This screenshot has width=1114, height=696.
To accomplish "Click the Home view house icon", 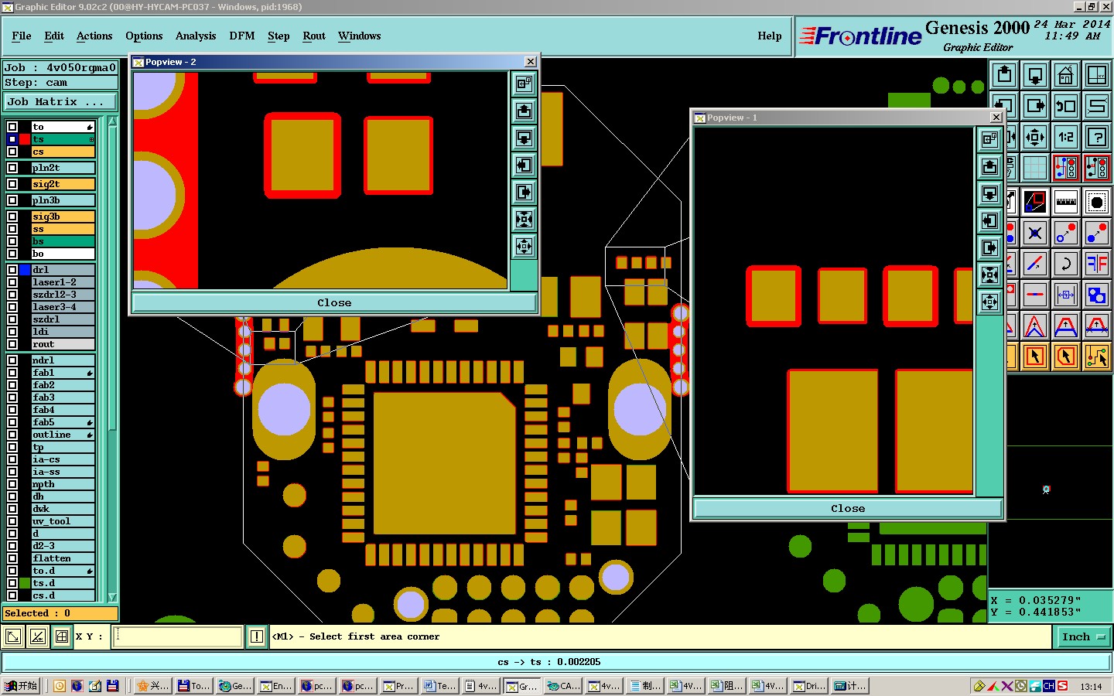I will (1066, 75).
